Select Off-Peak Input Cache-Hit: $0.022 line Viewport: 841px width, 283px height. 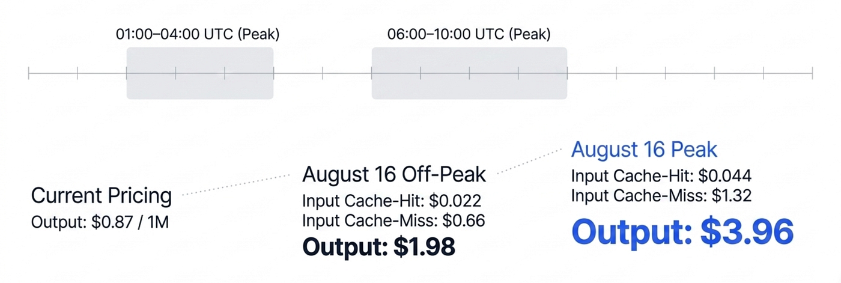[x=392, y=201]
